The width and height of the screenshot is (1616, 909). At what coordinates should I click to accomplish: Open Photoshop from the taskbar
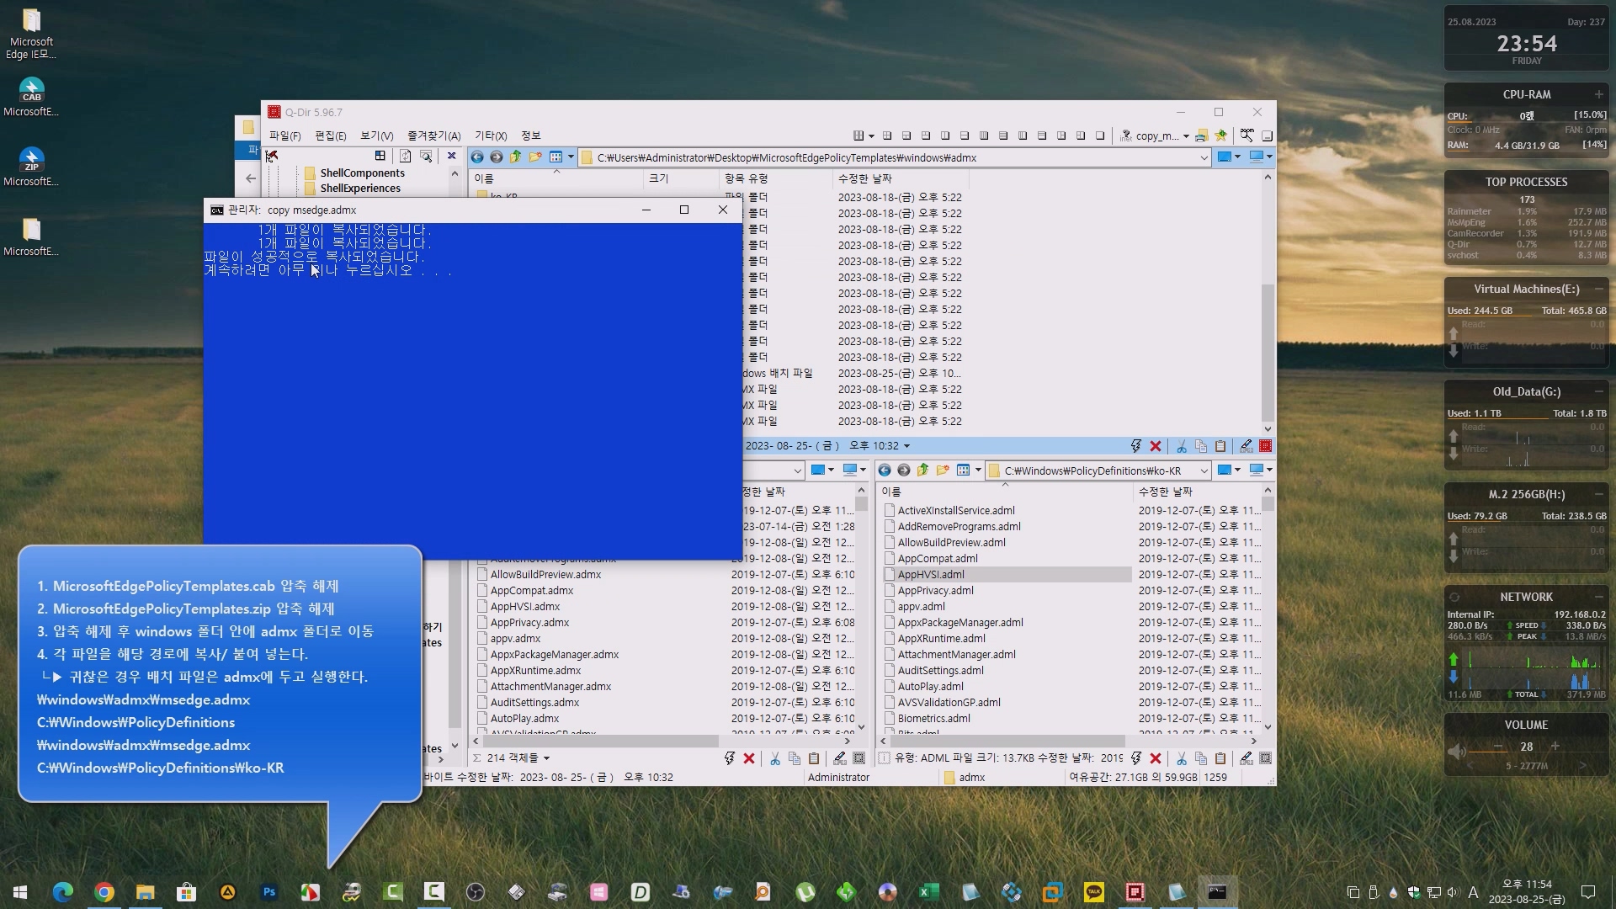(269, 892)
